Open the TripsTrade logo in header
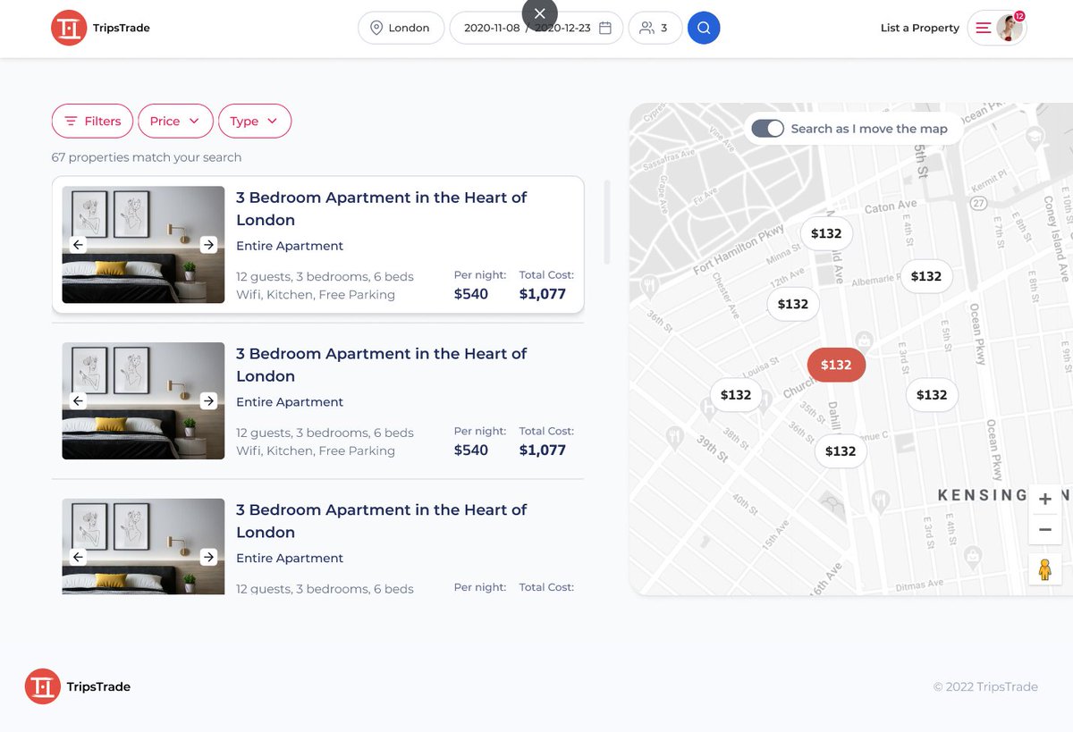 pos(100,28)
